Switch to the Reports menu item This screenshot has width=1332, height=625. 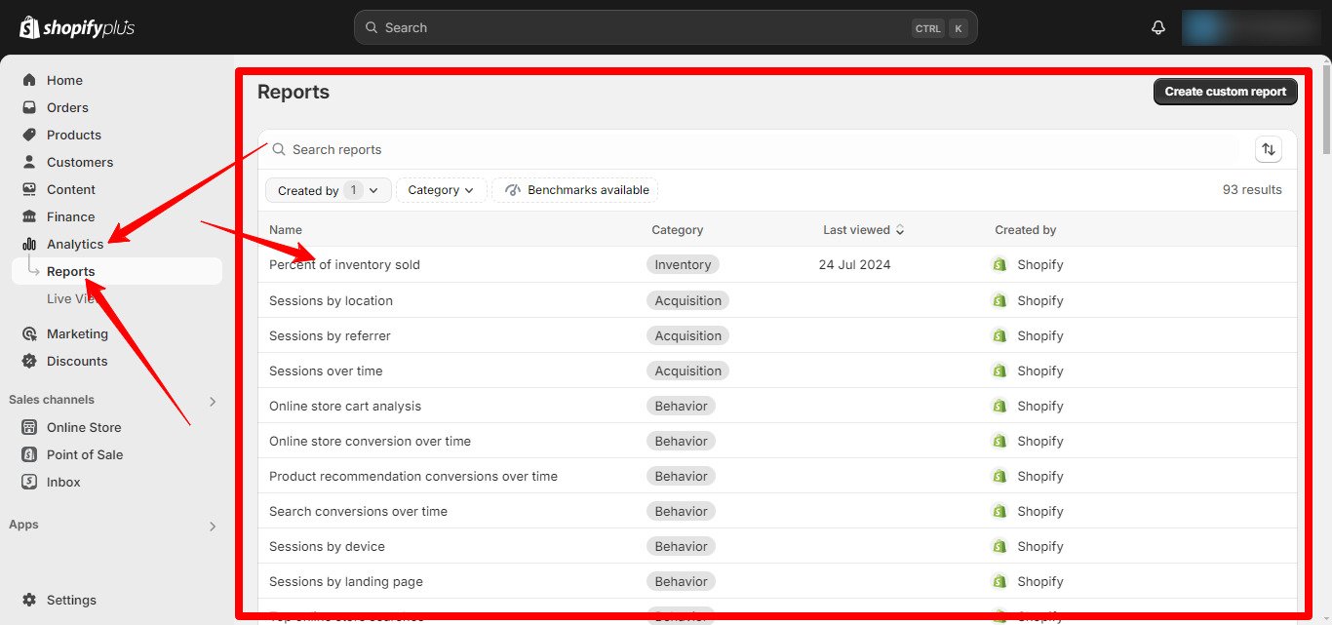coord(70,271)
